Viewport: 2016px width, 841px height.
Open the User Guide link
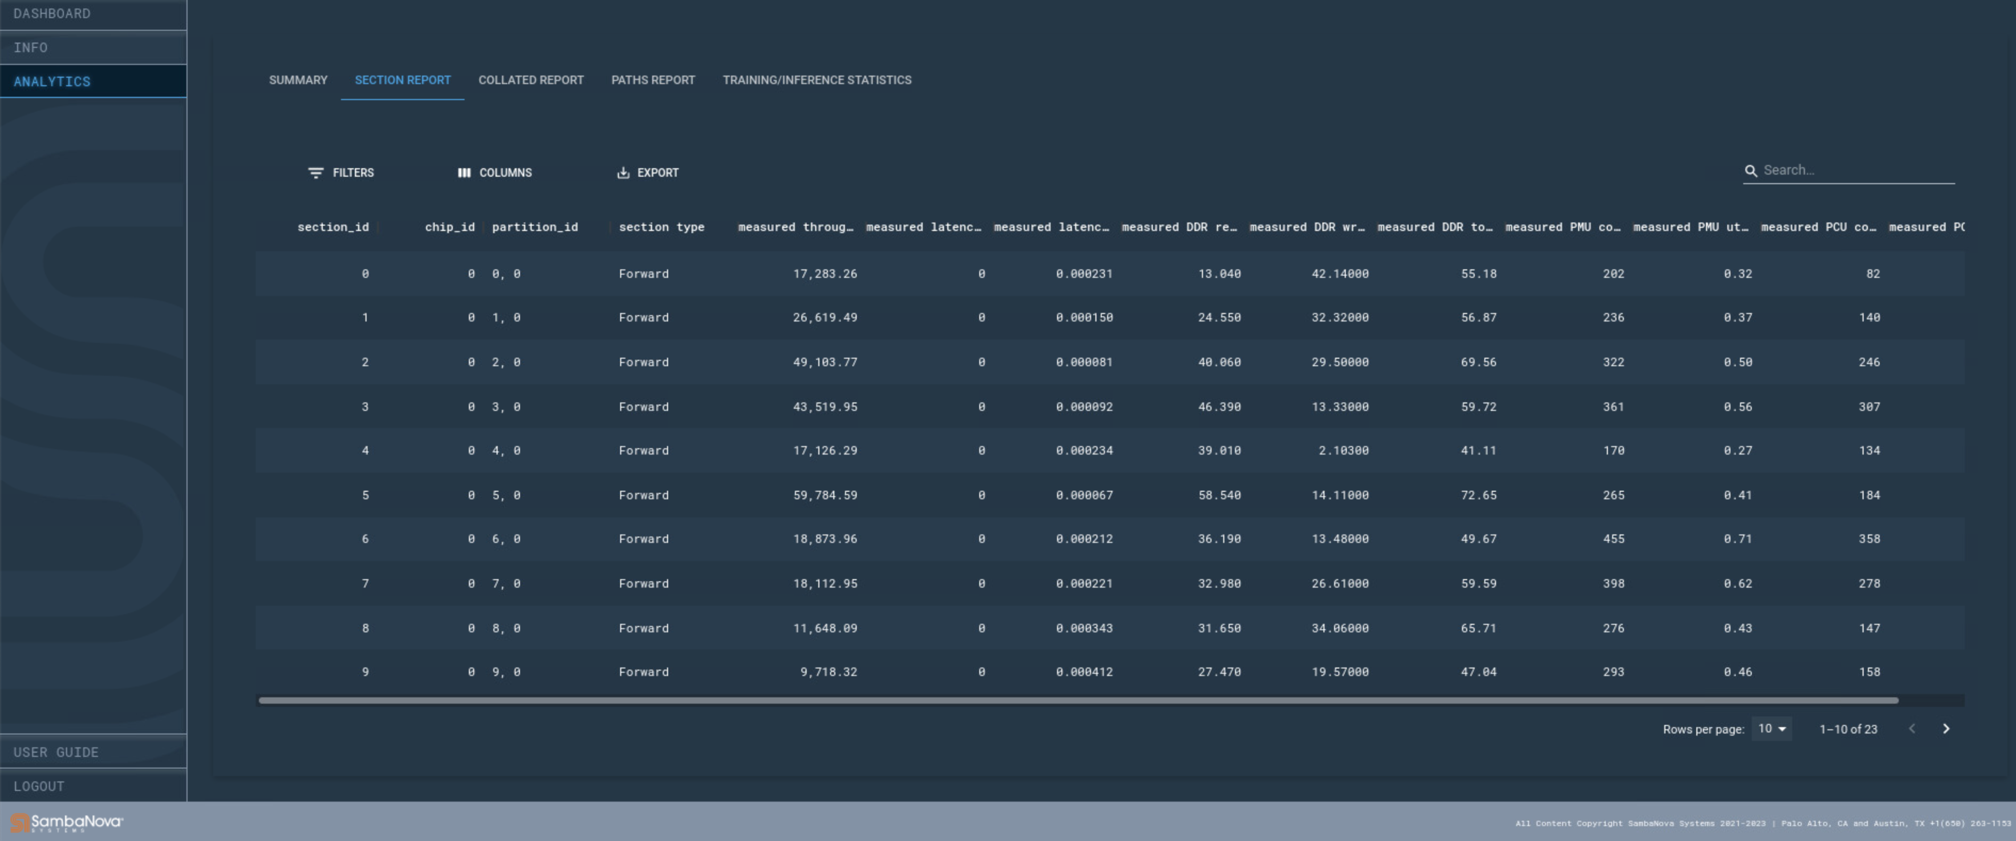[x=55, y=752]
